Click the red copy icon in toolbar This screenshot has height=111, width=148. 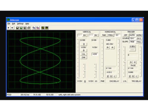point(38,28)
